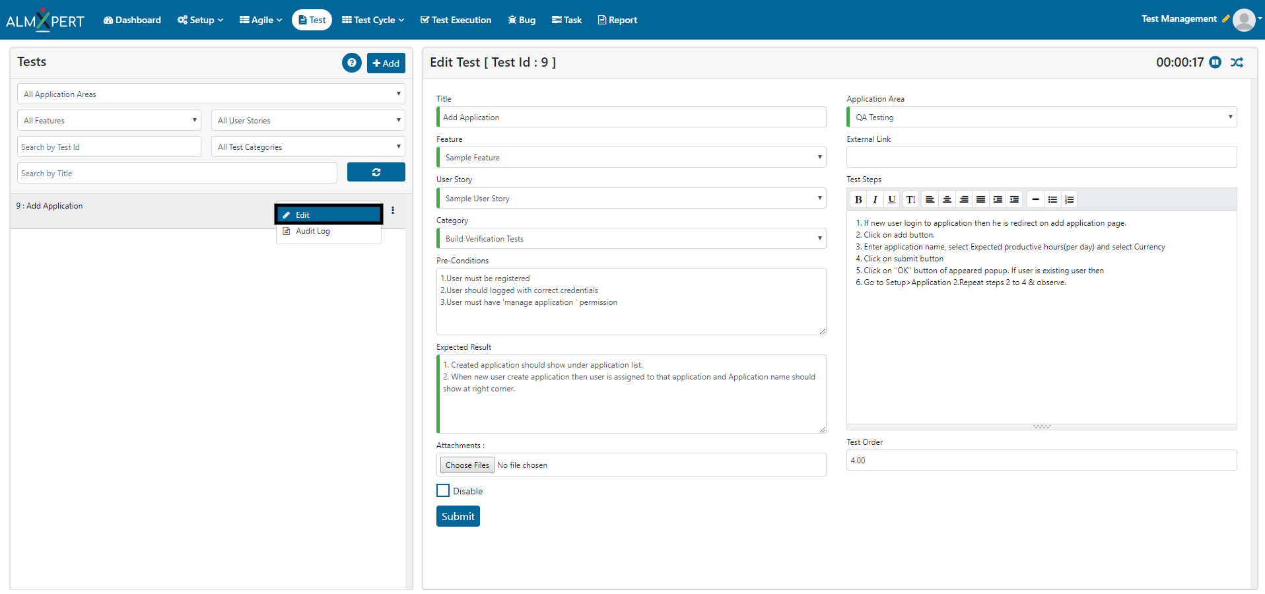Viewport: 1265px width, 594px height.
Task: Expand the All Application Areas dropdown
Action: point(211,94)
